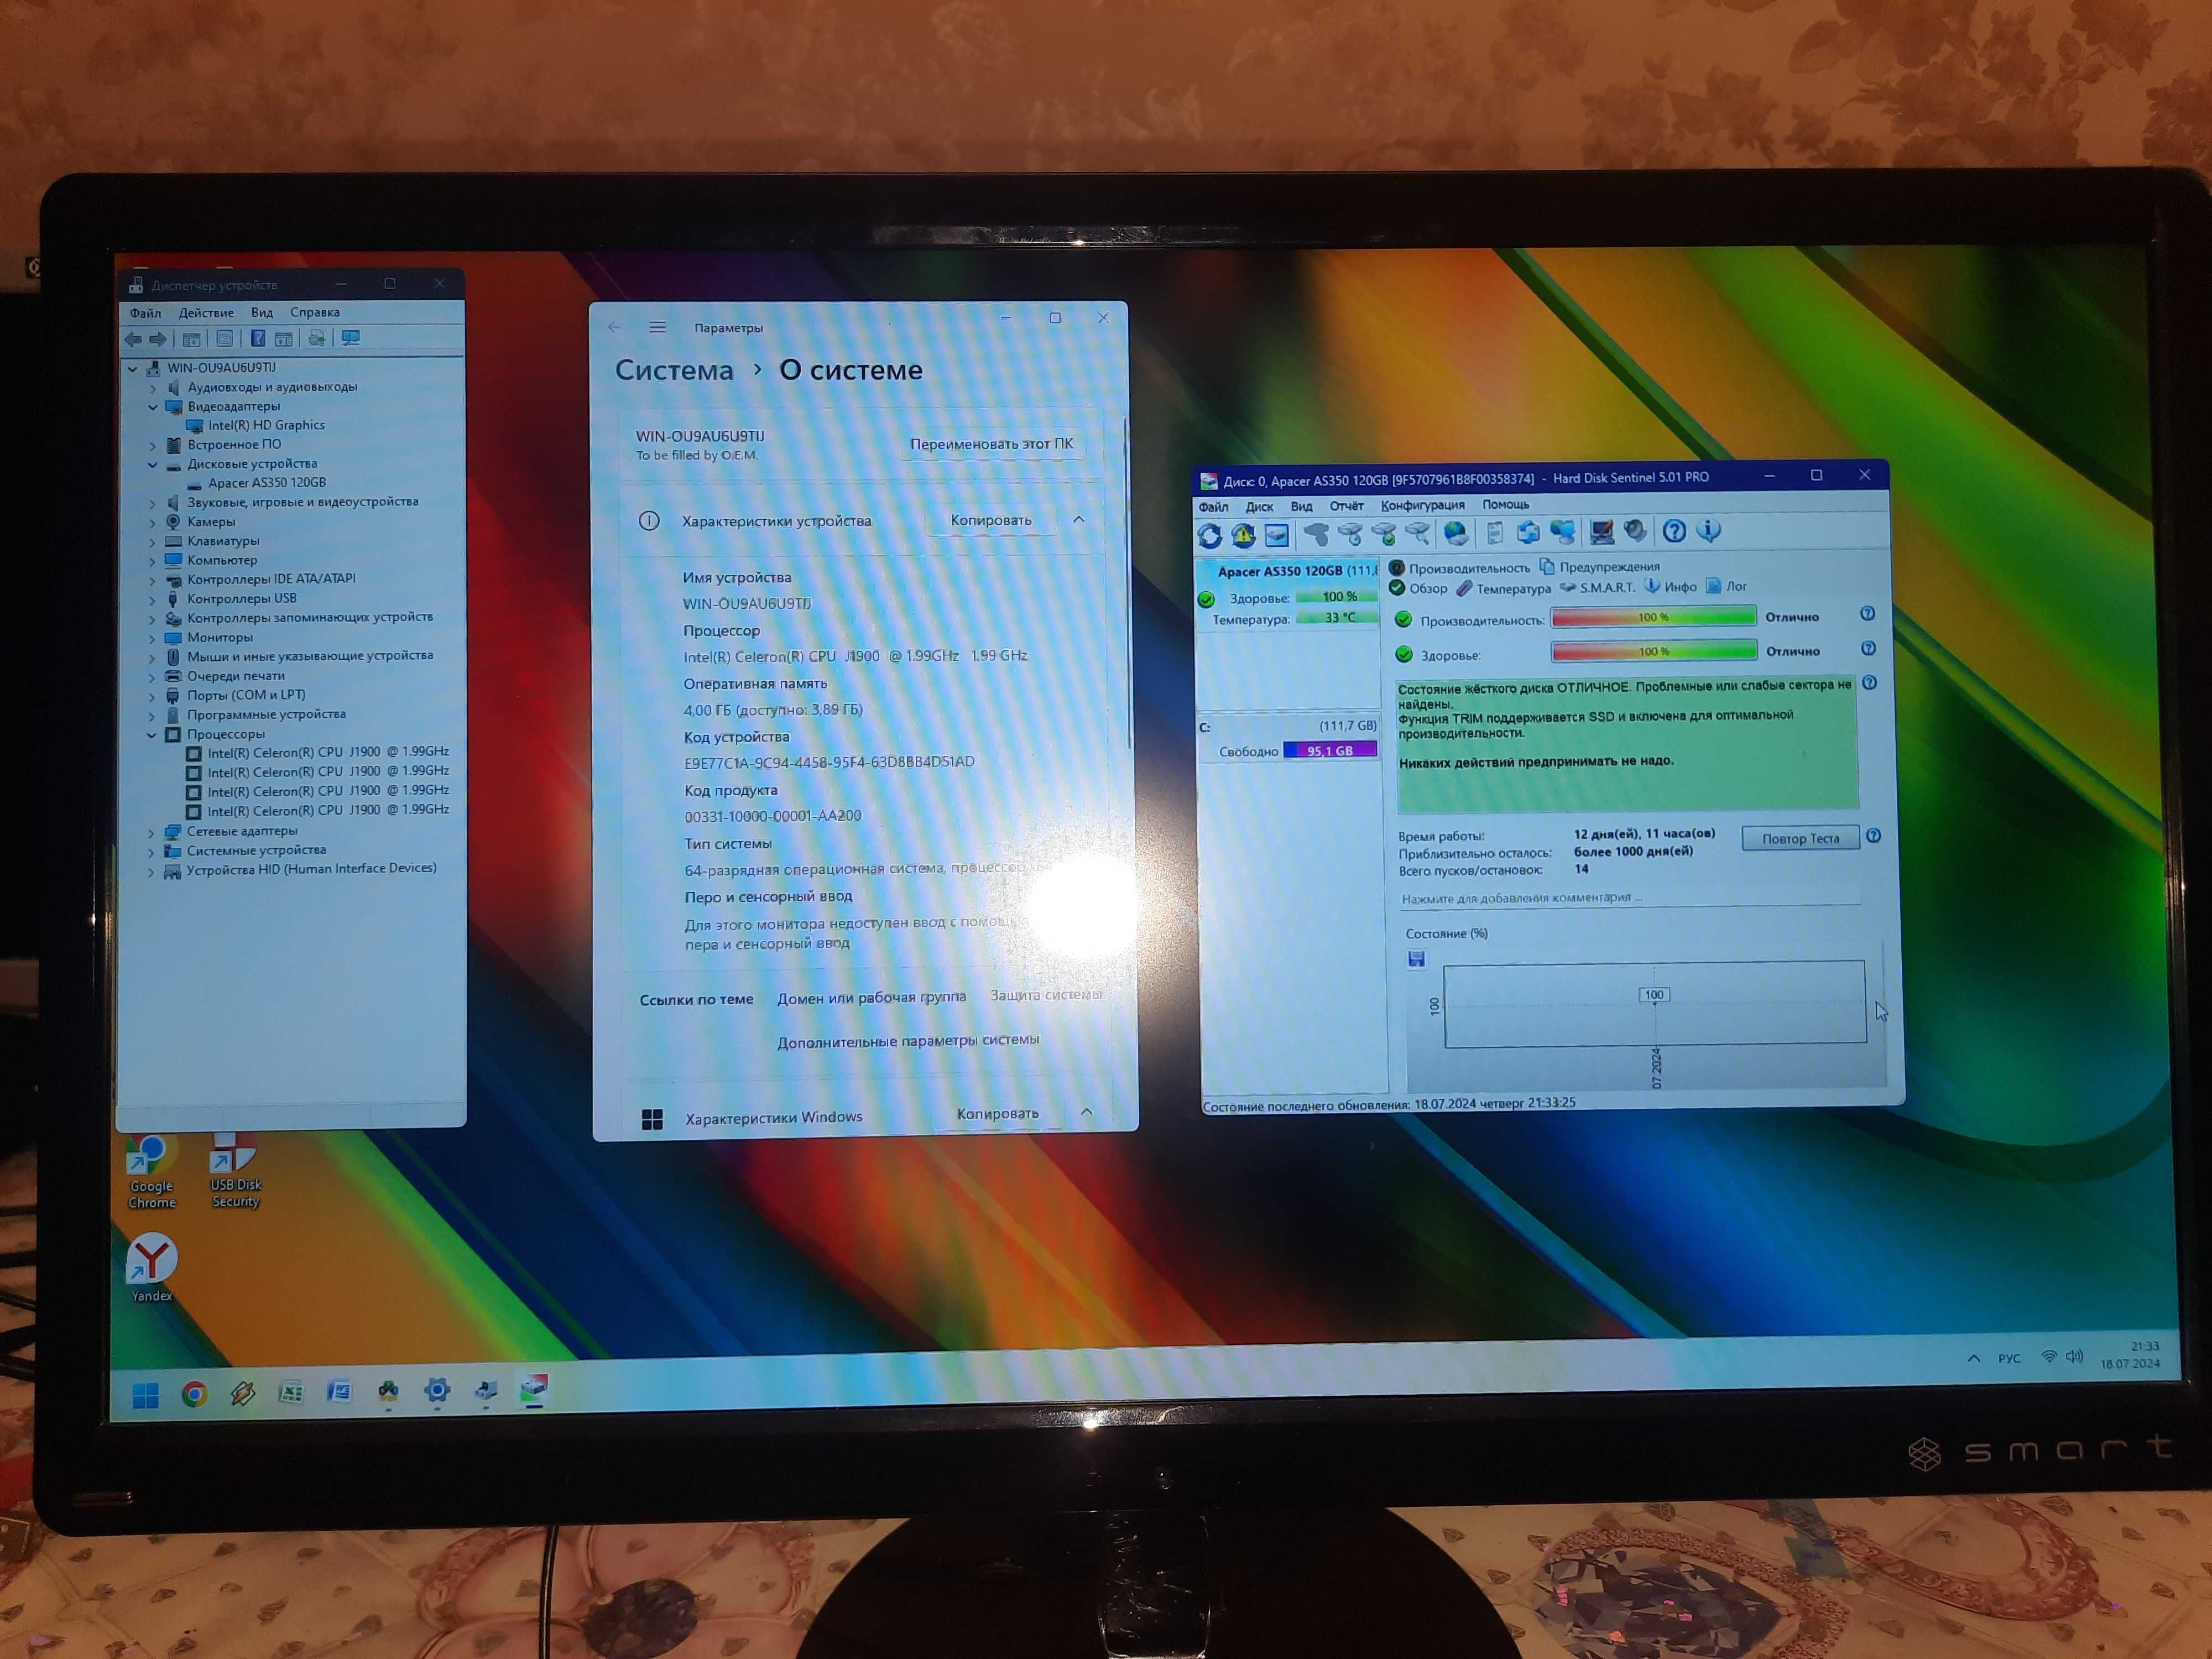Open USB Disk Security desktop shortcut
Image resolution: width=2212 pixels, height=1659 pixels.
pos(235,1172)
